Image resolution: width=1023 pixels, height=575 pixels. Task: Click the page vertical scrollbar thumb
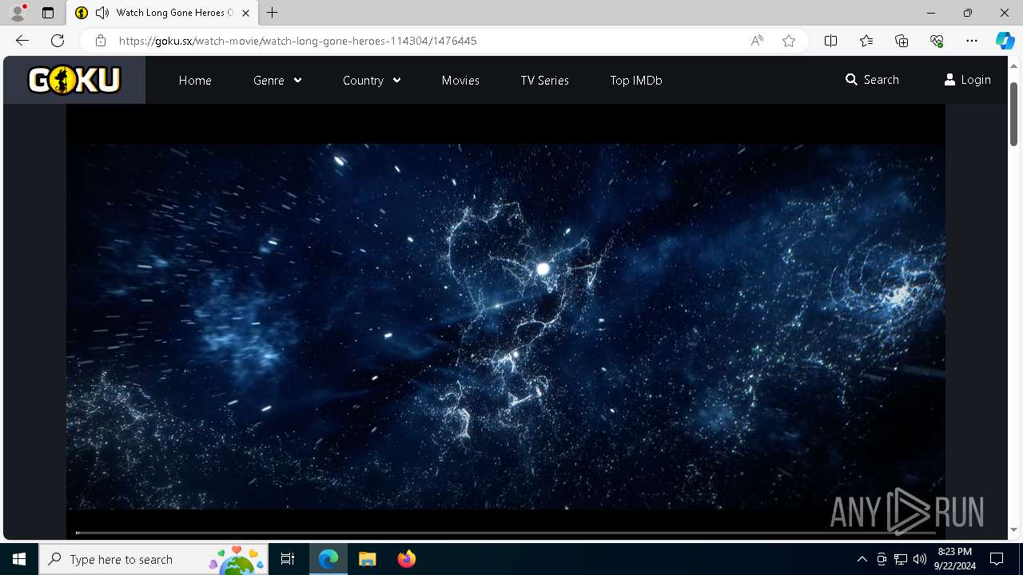tap(1013, 113)
